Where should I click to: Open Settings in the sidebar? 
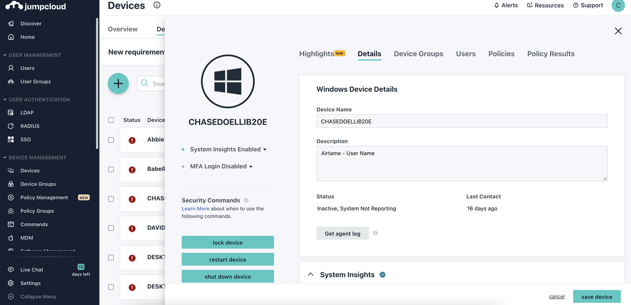[x=30, y=283]
